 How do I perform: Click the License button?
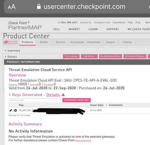coord(71,56)
